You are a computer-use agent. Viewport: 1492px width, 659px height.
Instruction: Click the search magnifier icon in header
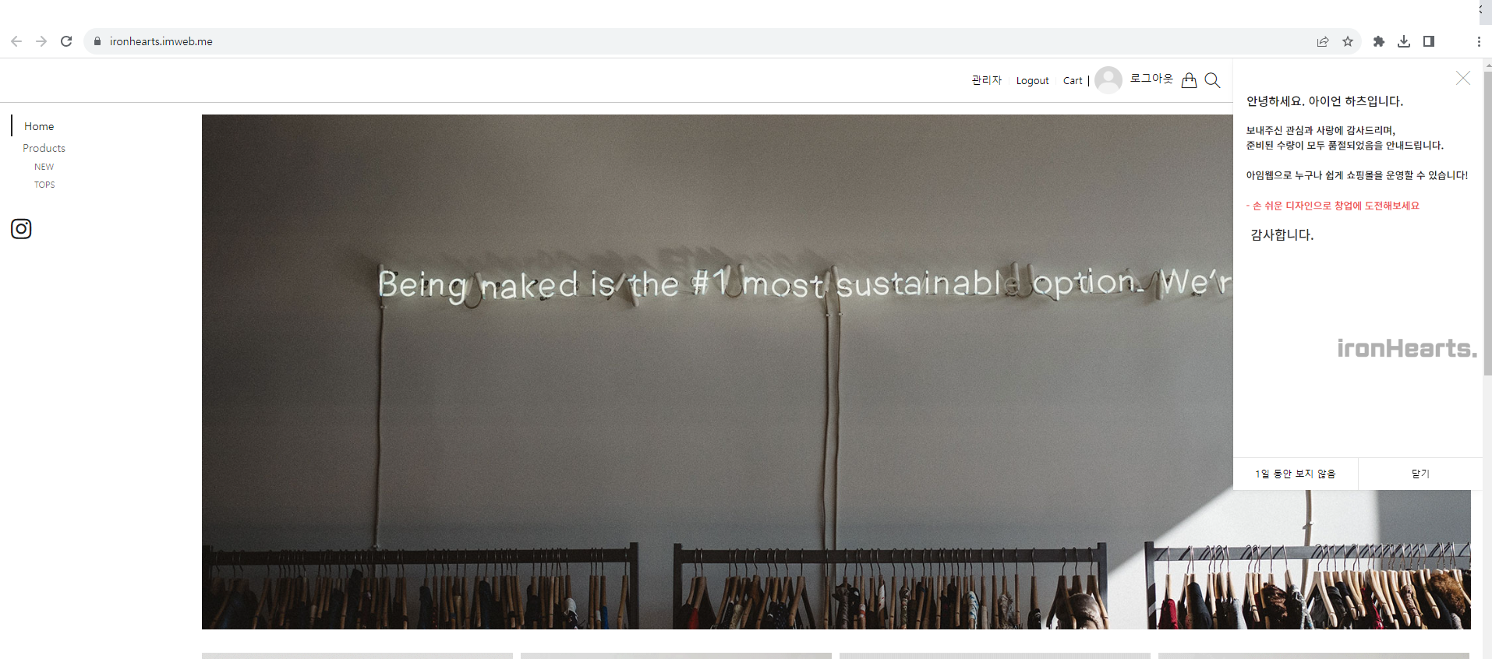point(1212,80)
